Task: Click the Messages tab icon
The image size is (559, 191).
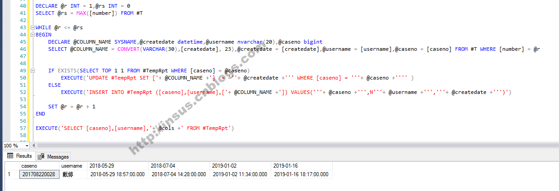Action: (41, 156)
